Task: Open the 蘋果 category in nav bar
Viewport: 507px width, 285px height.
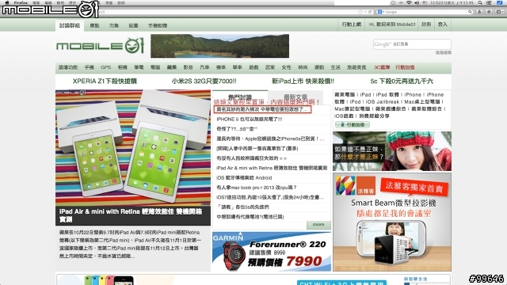Action: (x=172, y=67)
